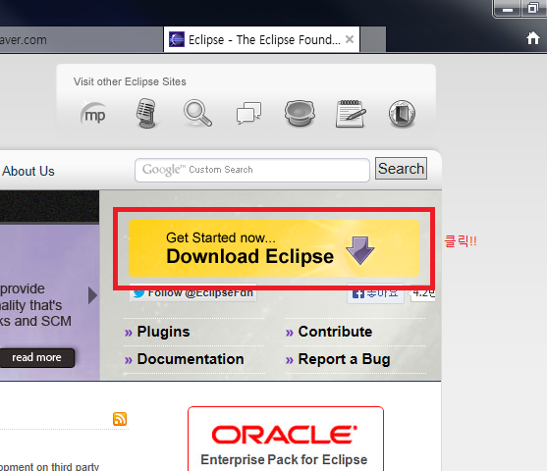Follow @EclipseFdn on Twitter

[x=192, y=292]
